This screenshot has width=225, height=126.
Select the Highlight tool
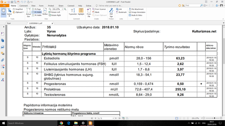[81, 12]
